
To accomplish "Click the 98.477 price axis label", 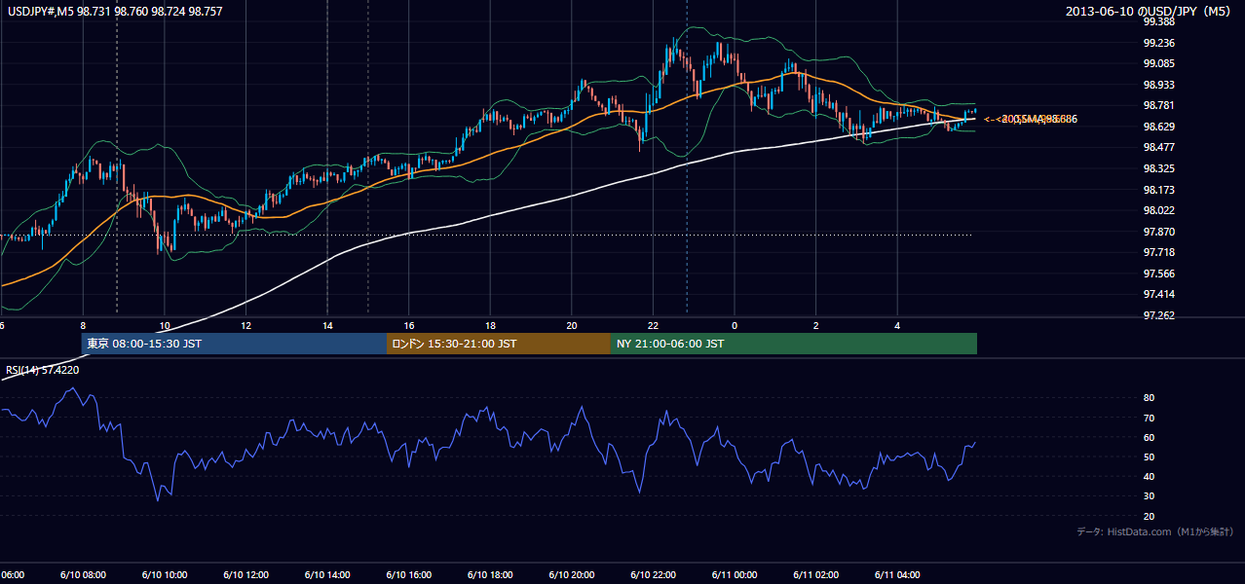I will [x=1157, y=147].
